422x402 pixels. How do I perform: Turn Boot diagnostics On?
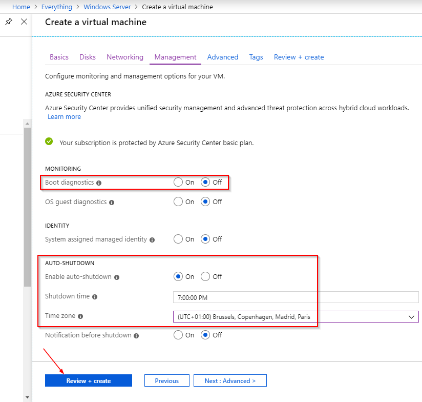click(x=178, y=183)
